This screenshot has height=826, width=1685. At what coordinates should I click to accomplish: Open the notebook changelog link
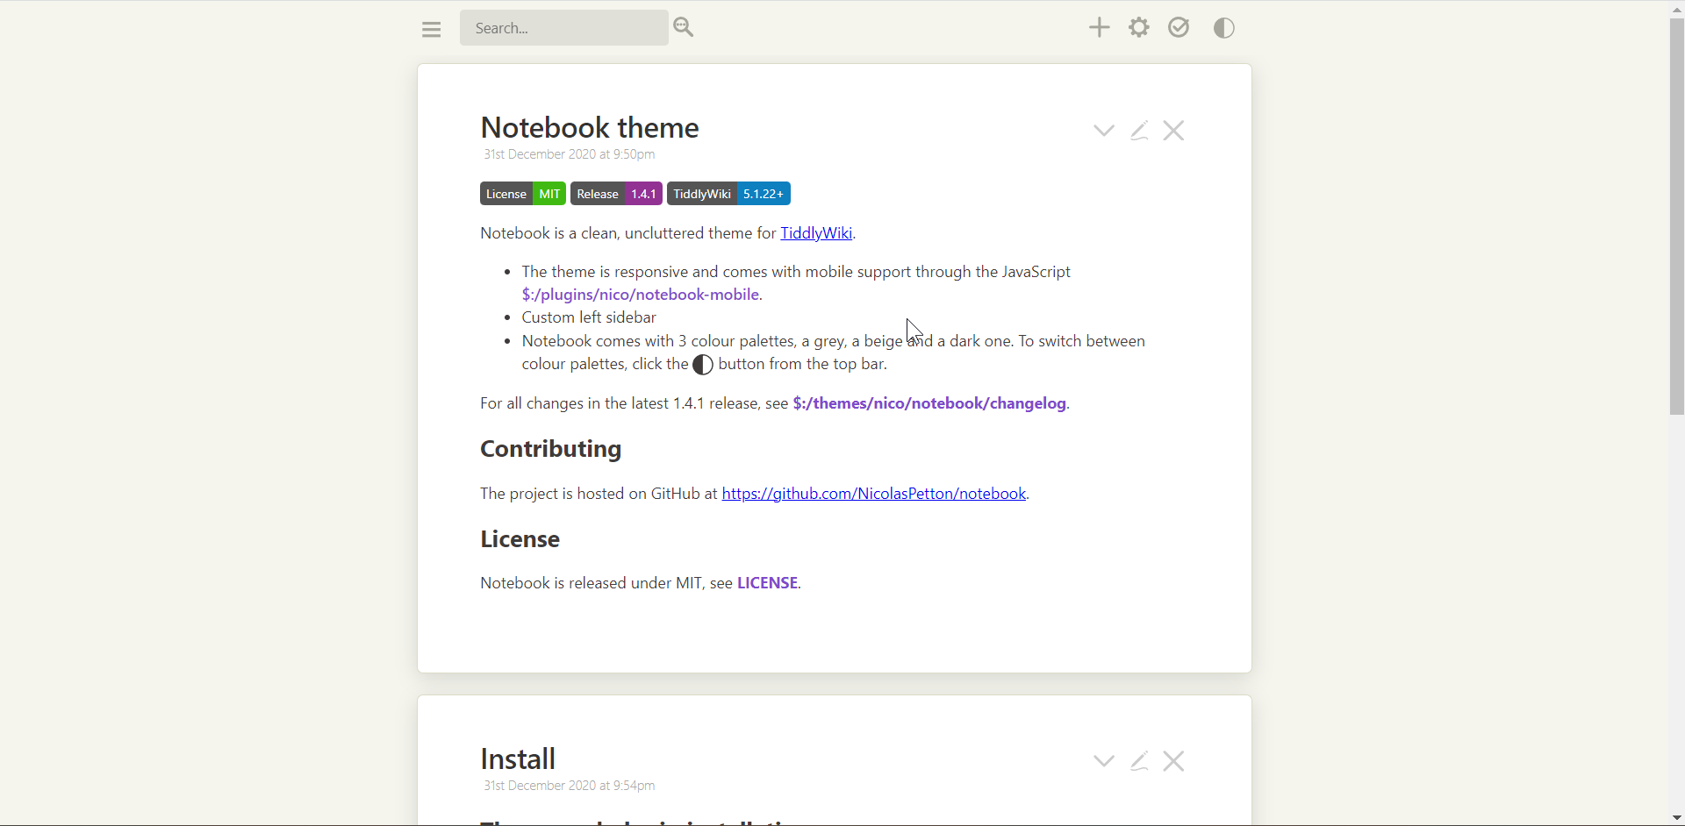(930, 404)
